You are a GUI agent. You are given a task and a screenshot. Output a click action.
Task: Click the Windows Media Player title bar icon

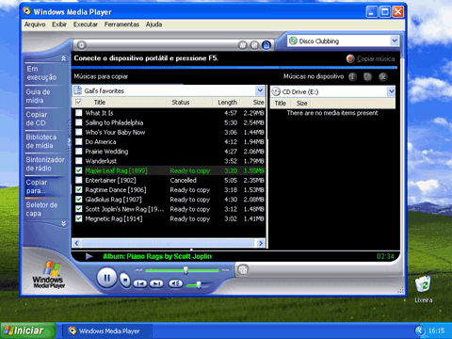tap(27, 11)
